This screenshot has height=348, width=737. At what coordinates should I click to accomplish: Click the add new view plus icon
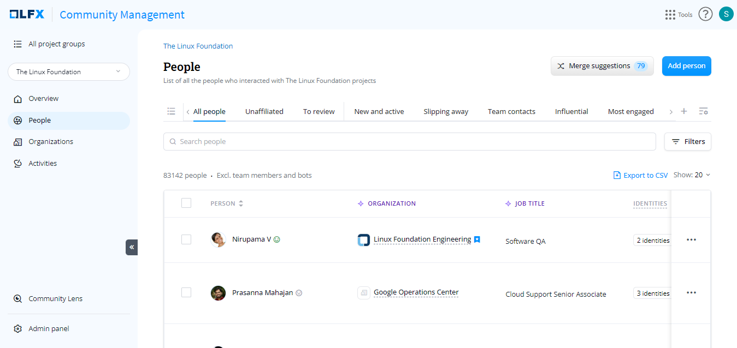[683, 111]
